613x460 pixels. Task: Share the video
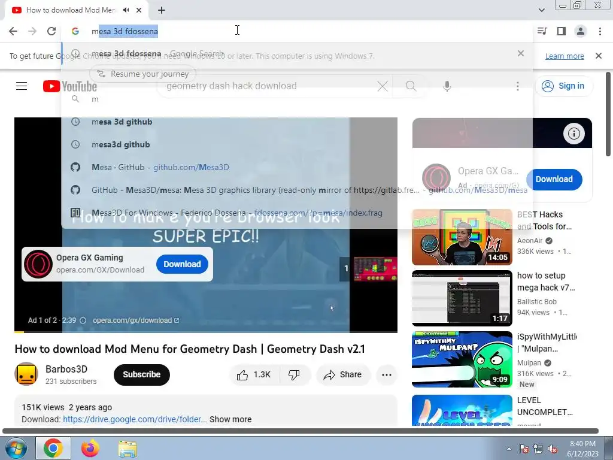pos(342,375)
